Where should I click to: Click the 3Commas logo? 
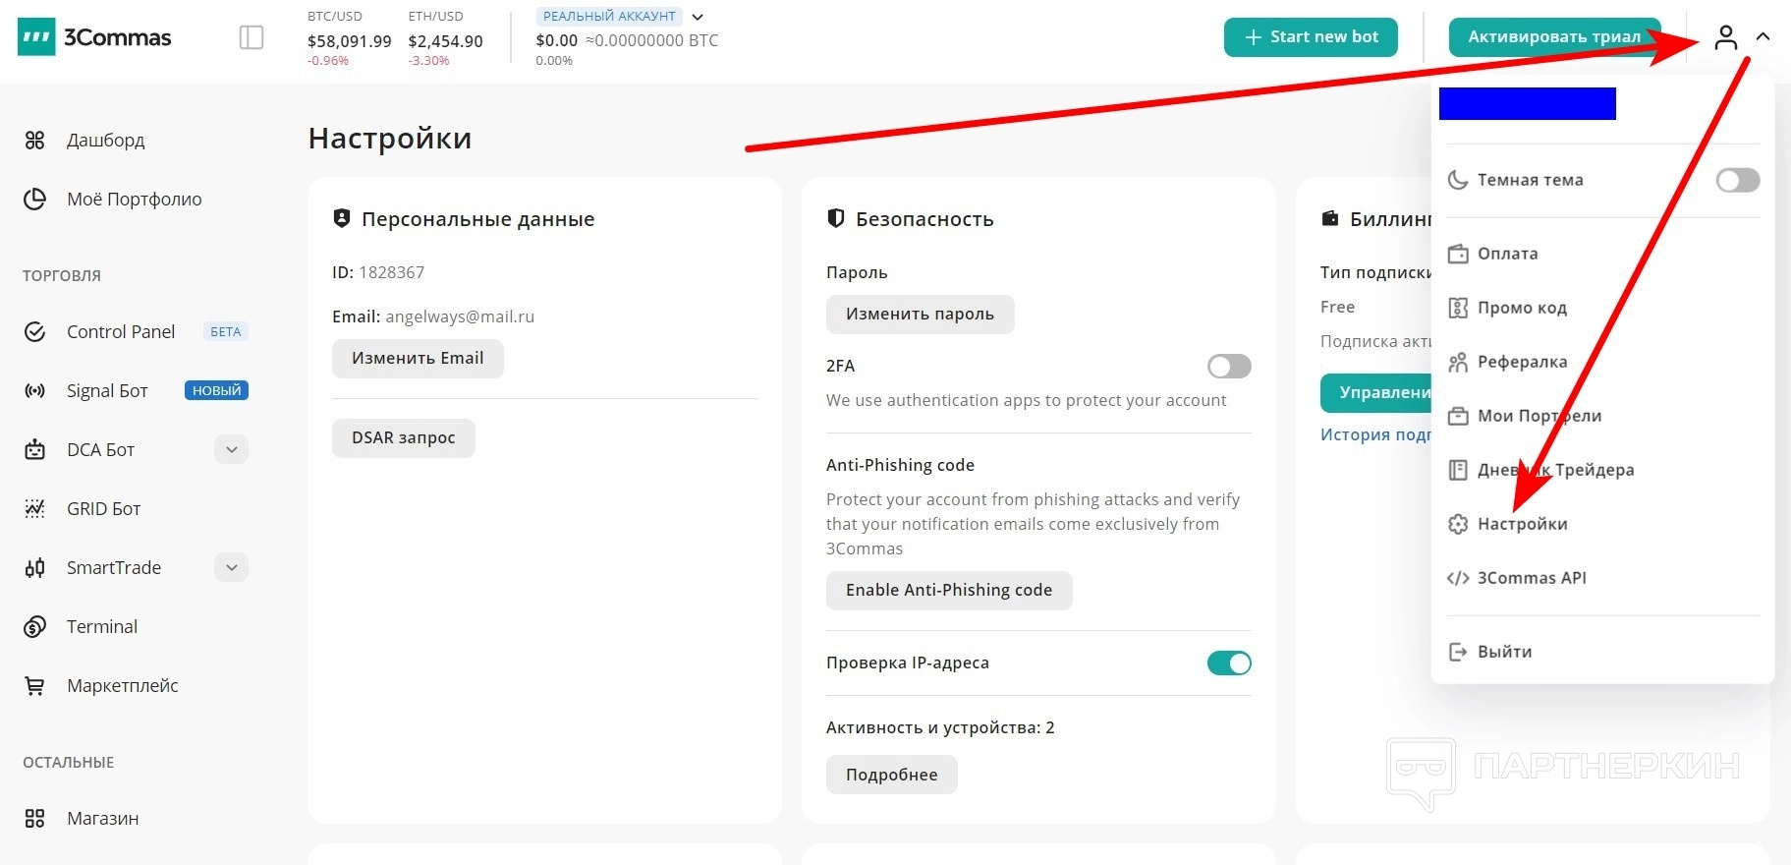(x=94, y=37)
